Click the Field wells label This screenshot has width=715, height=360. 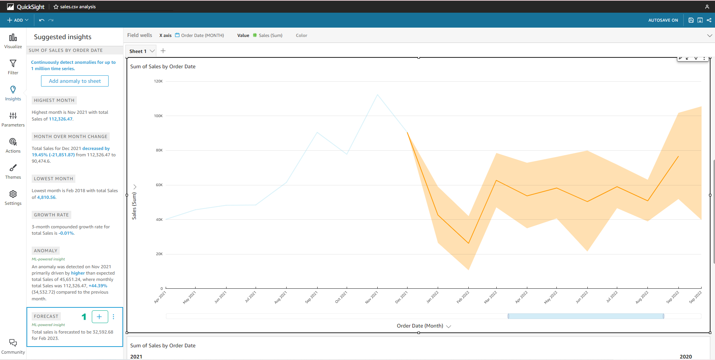point(140,35)
